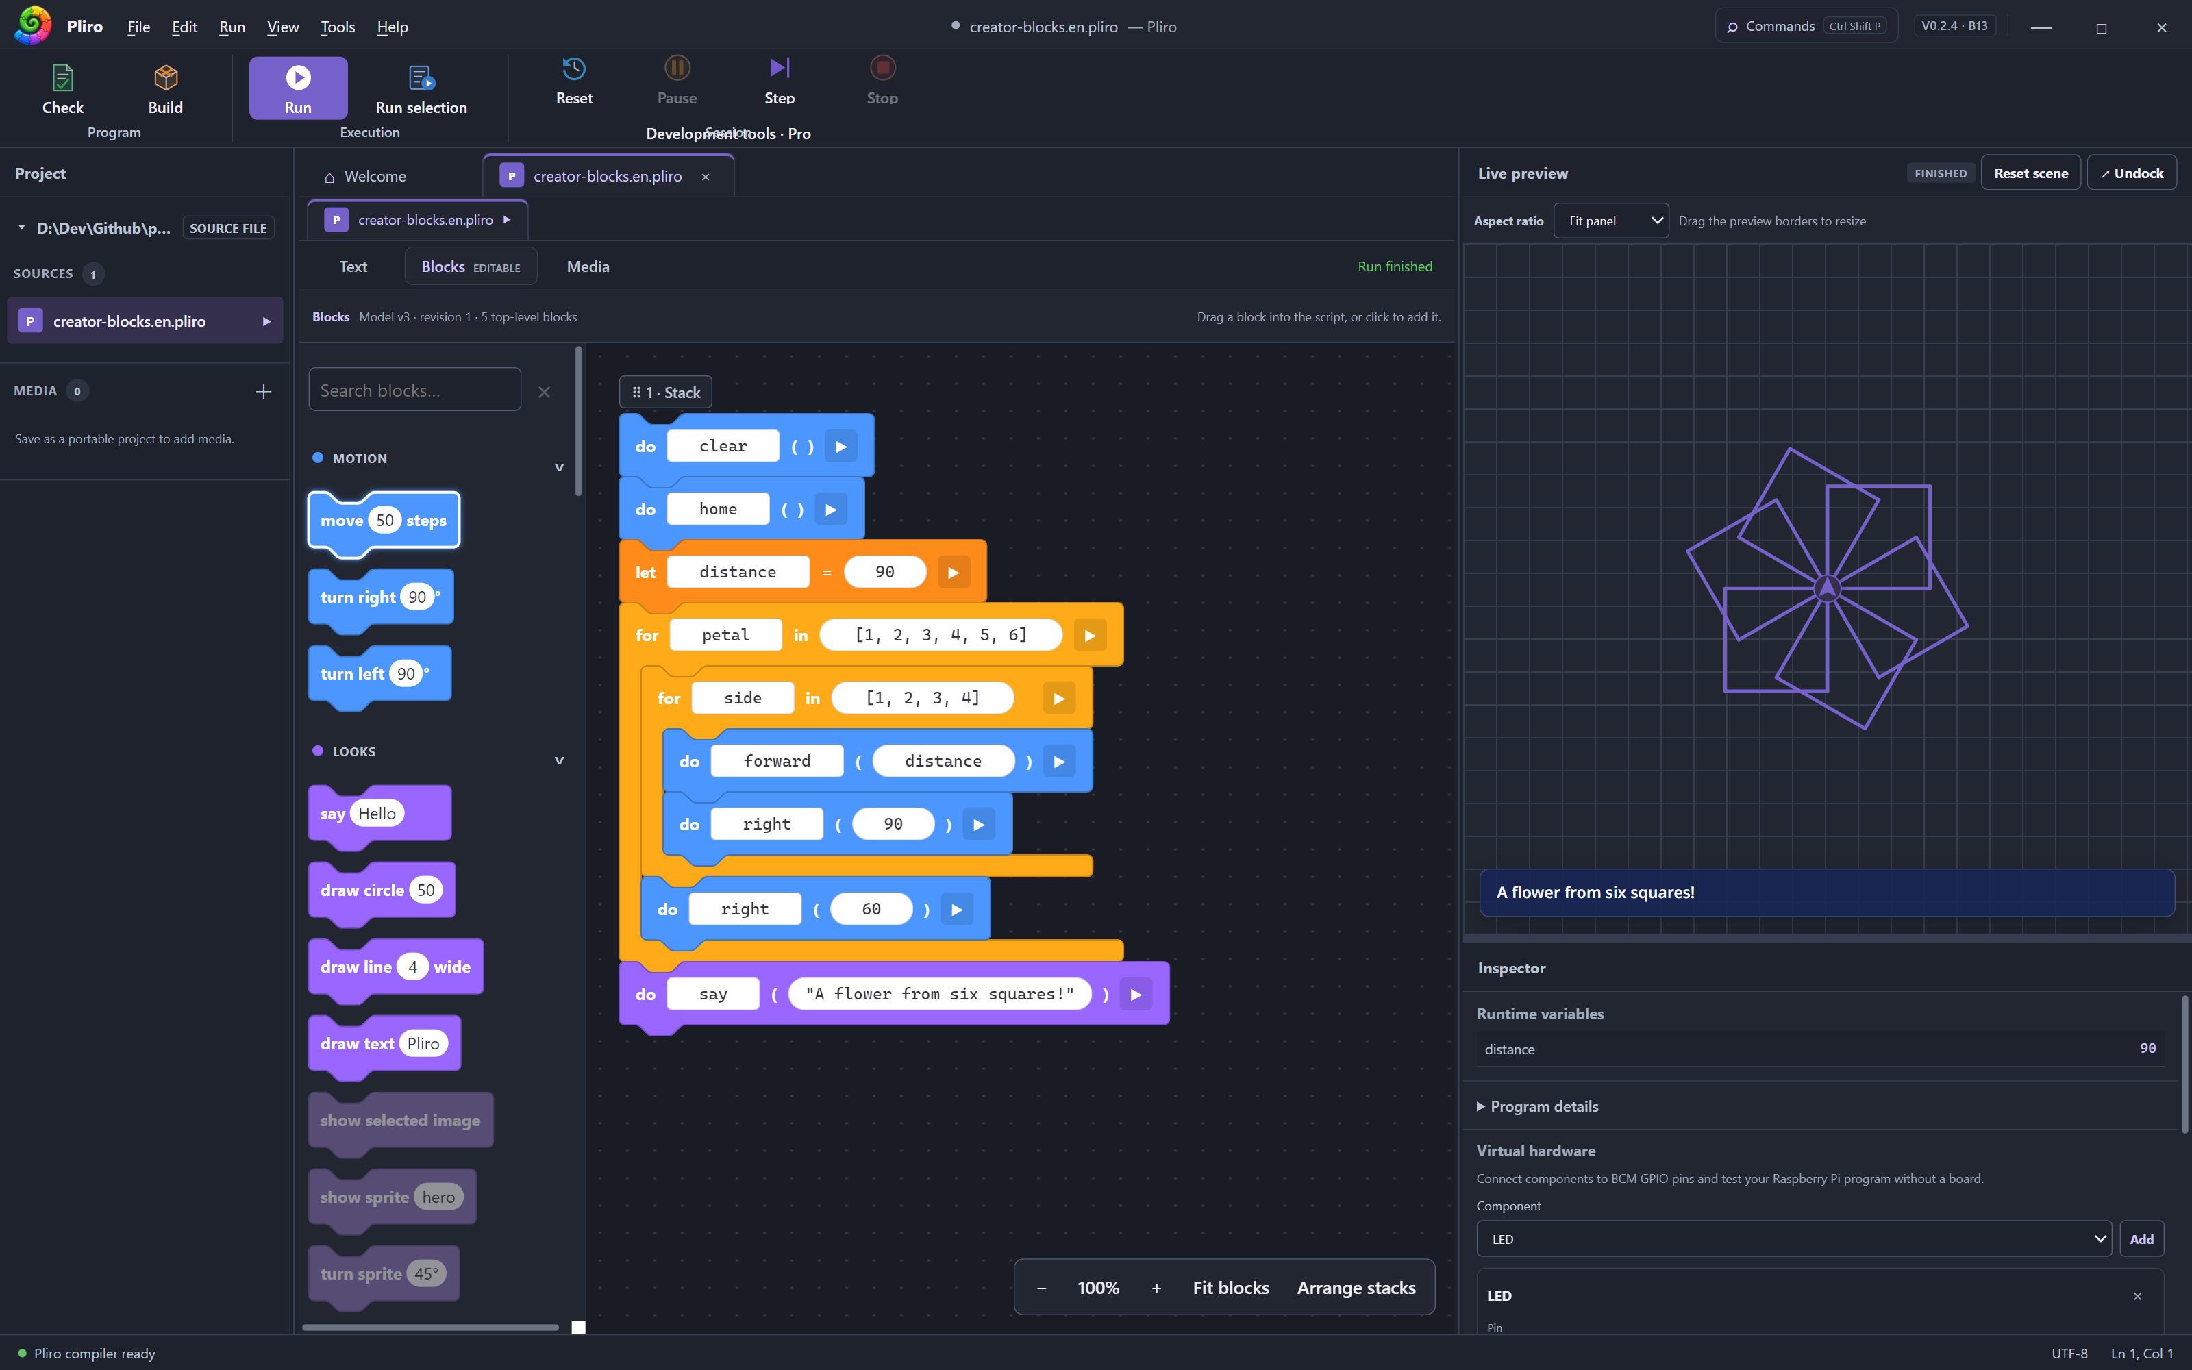Click the Search blocks input field
Image resolution: width=2192 pixels, height=1370 pixels.
pyautogui.click(x=415, y=390)
